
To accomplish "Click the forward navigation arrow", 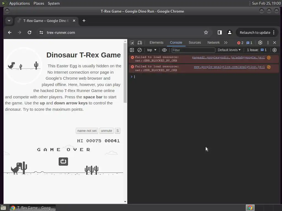I will point(20,32).
